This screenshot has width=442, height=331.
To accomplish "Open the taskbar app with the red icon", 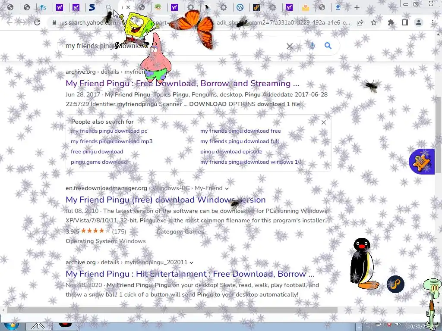I will coord(66,326).
